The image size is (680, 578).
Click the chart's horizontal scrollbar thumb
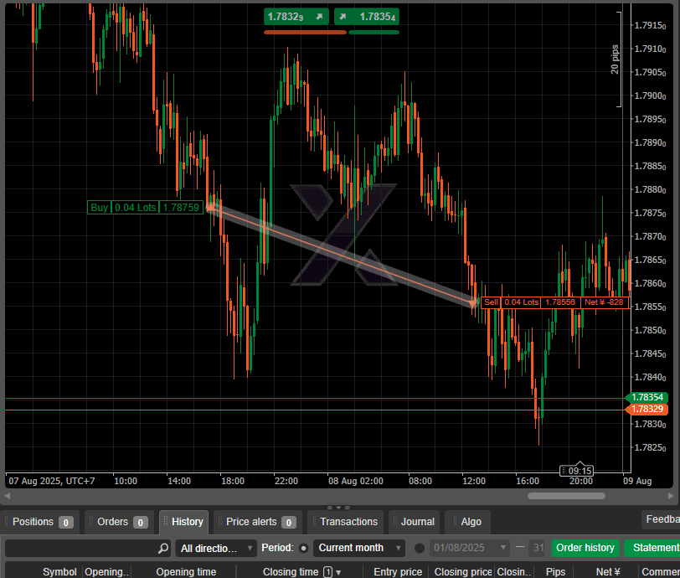[x=566, y=496]
